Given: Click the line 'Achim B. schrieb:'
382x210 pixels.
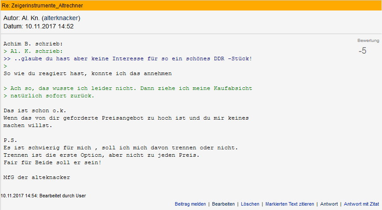Looking at the screenshot, I should (x=33, y=44).
